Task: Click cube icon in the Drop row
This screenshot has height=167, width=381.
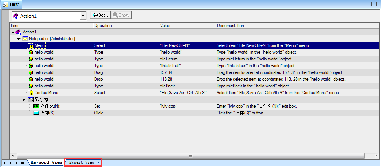Action: (x=31, y=79)
